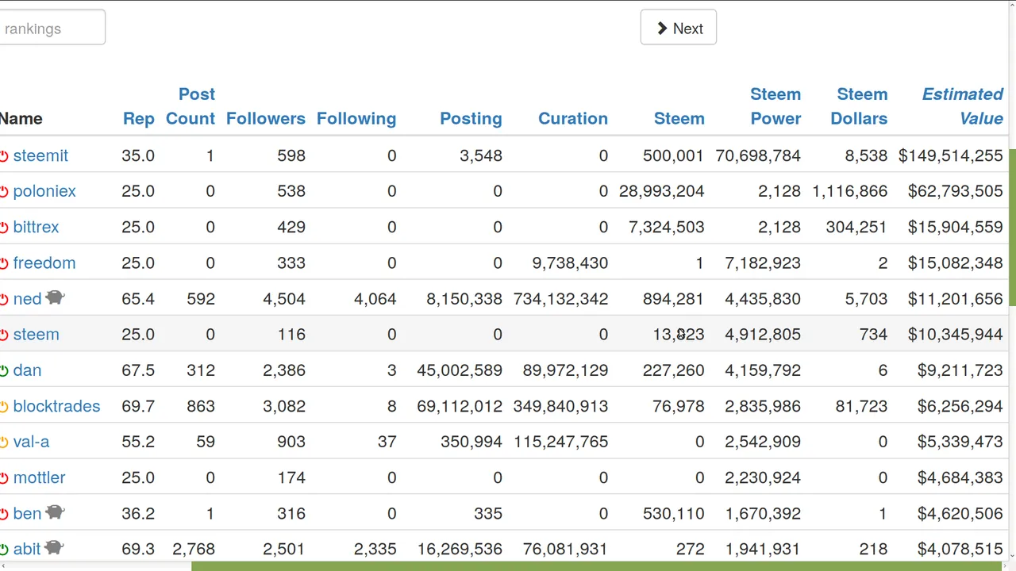Click the piggy bank icon next to ben
Screen dimensions: 1016x571
tap(55, 512)
